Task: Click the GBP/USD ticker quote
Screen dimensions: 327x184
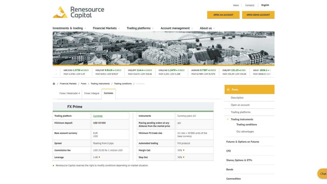Action: [73, 70]
